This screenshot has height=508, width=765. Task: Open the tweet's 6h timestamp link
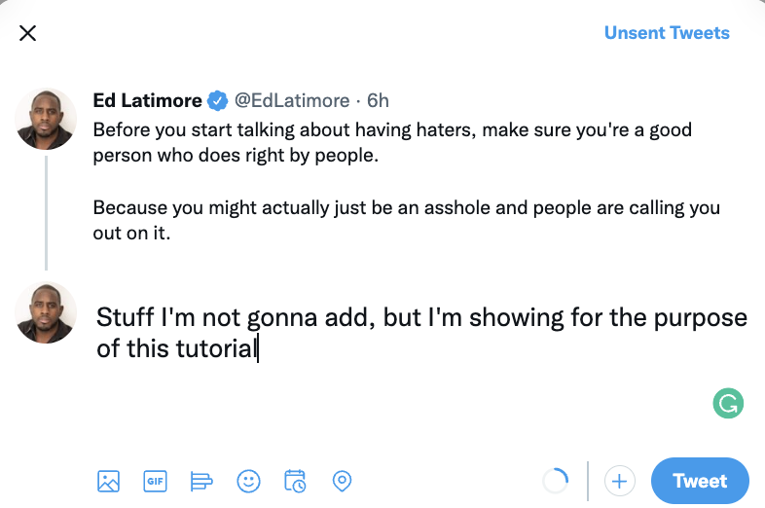tap(378, 100)
